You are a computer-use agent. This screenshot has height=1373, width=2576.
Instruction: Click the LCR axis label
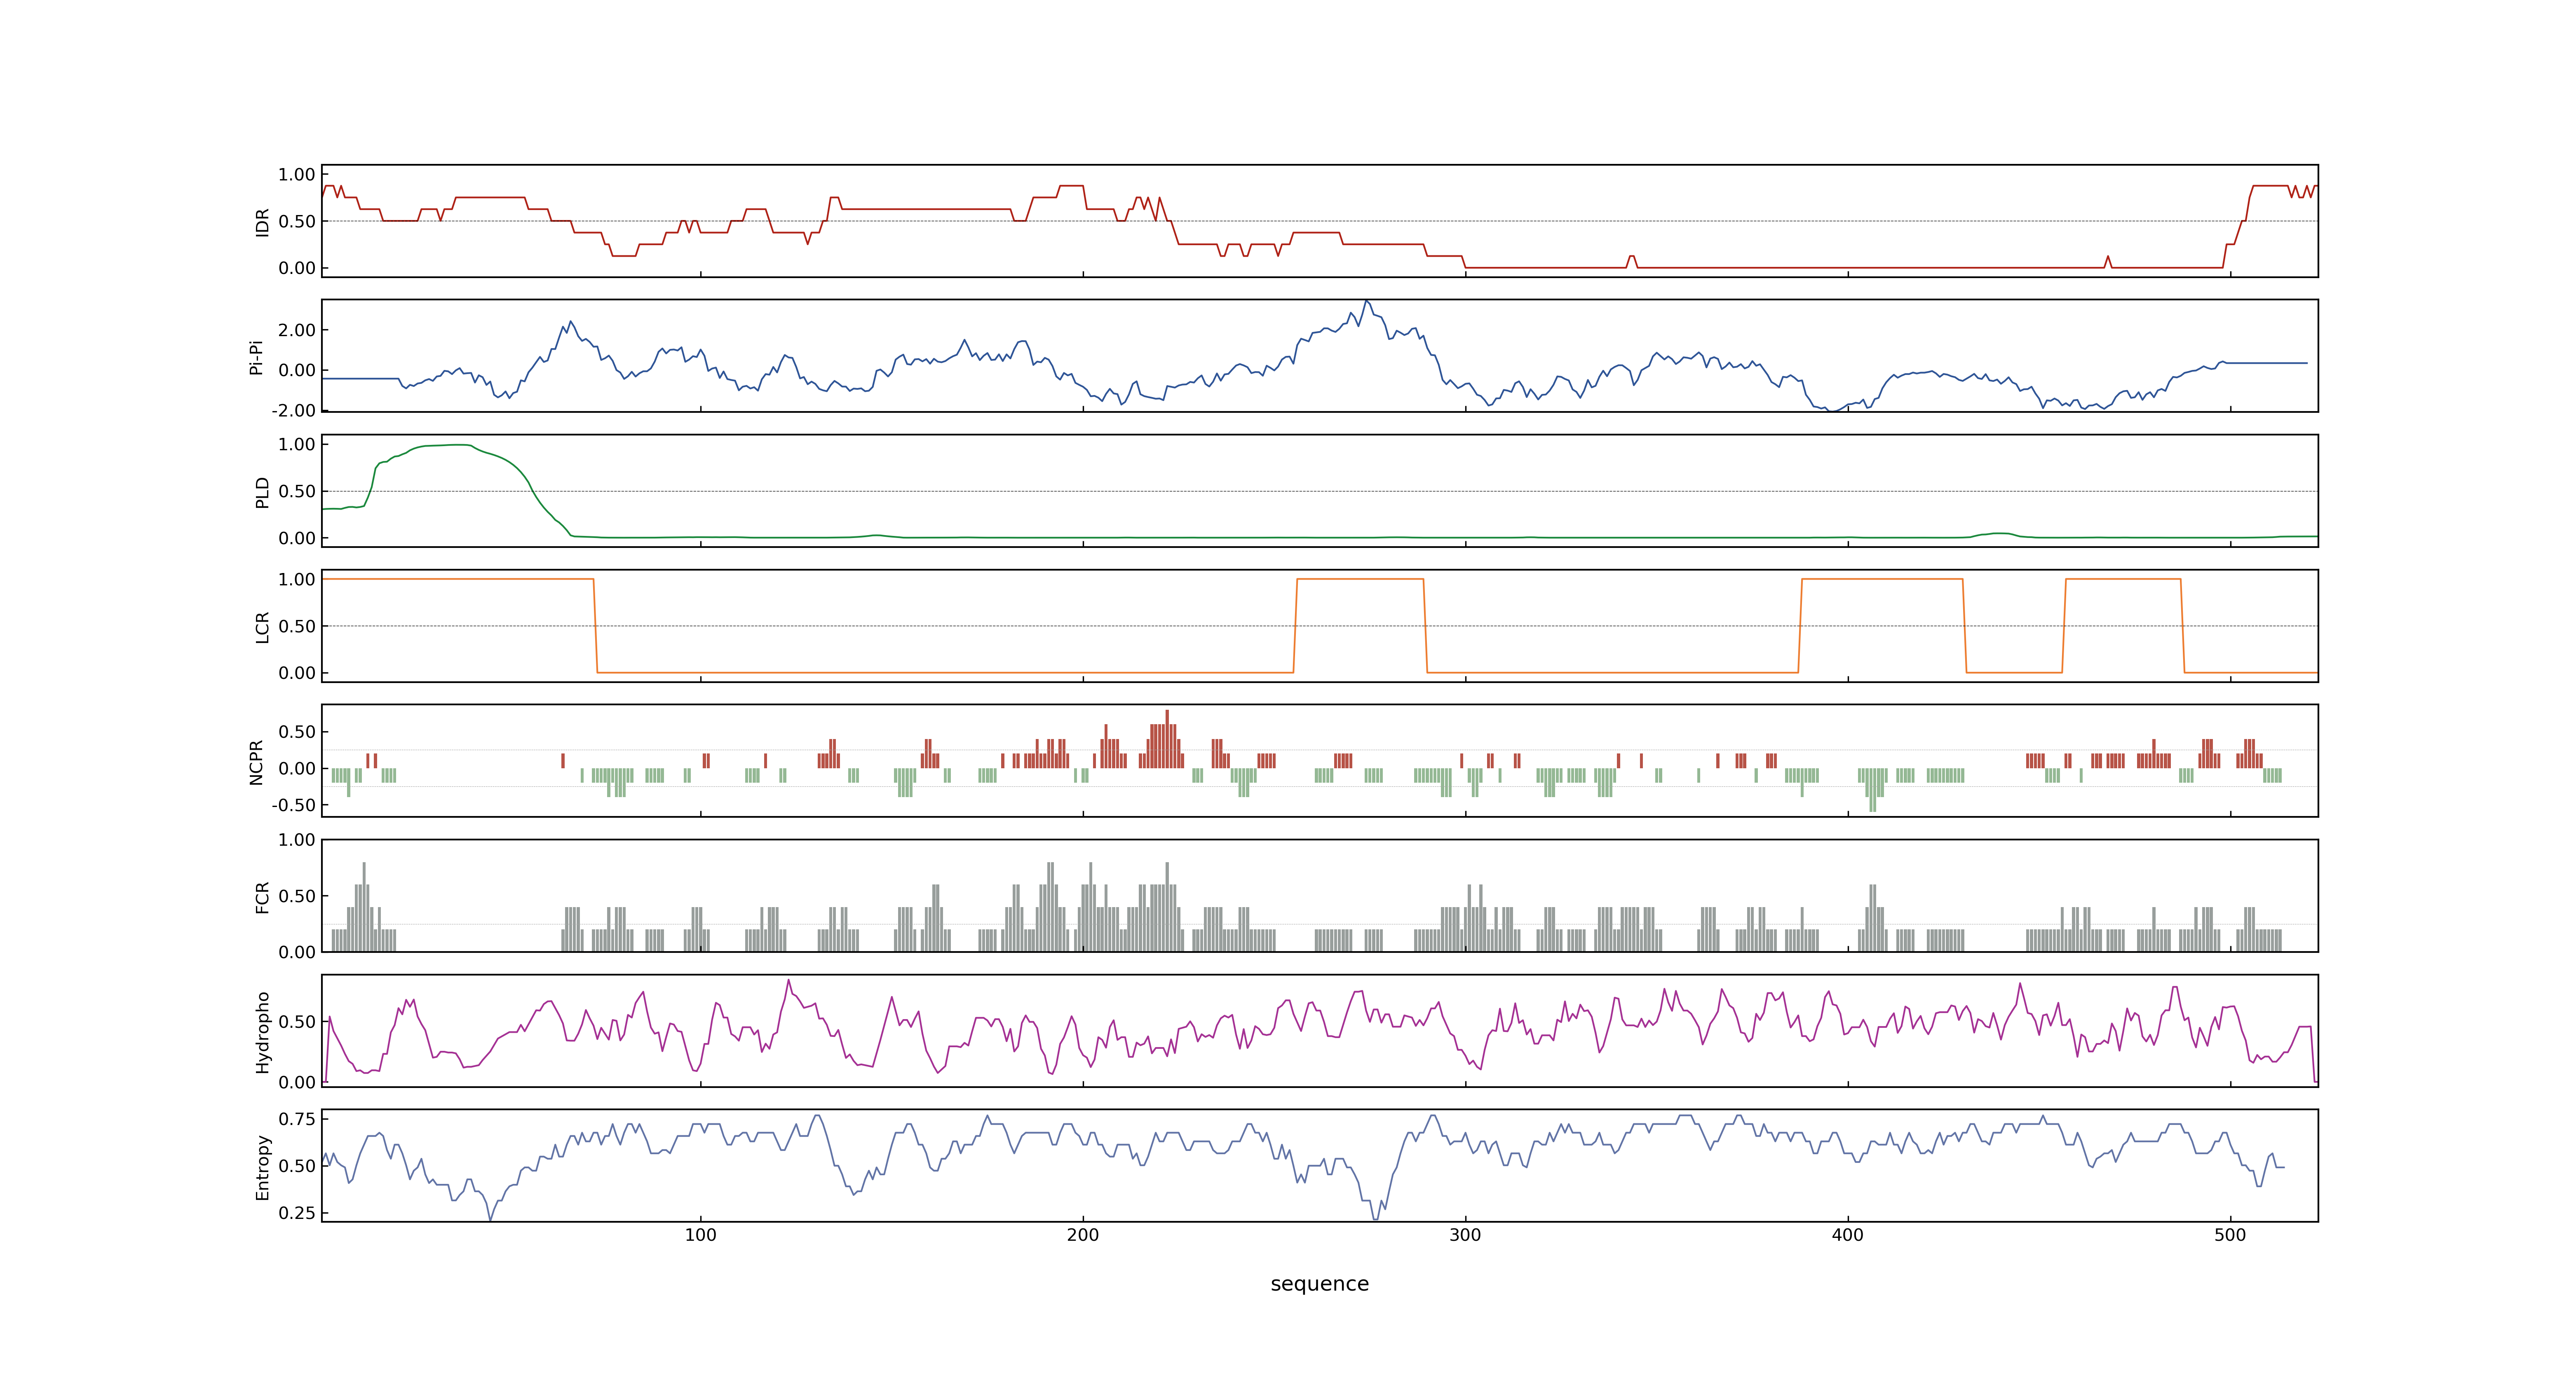pos(262,627)
